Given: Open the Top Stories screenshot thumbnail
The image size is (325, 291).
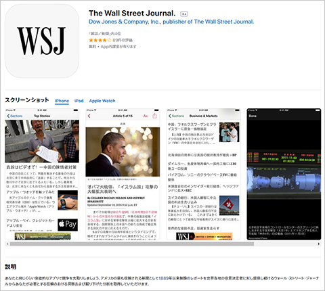Looking at the screenshot, I should coord(42,174).
